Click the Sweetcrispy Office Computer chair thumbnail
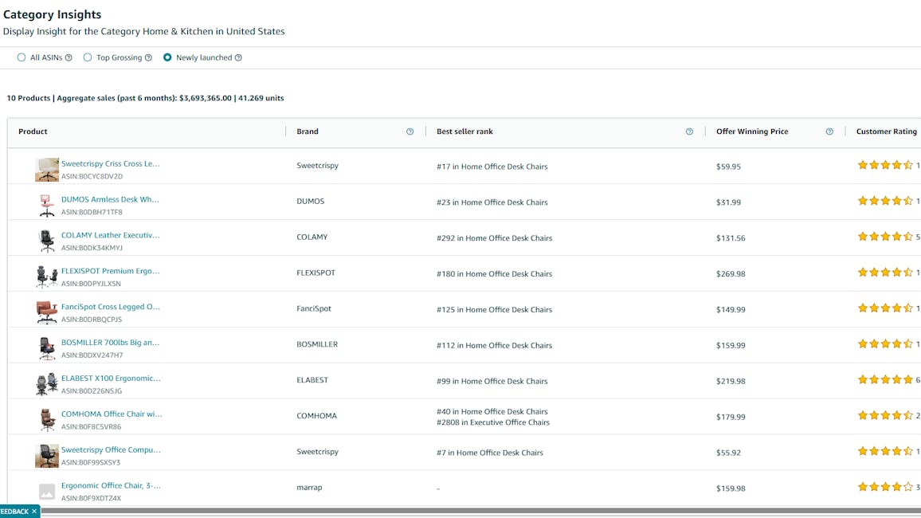This screenshot has width=921, height=518. (x=47, y=457)
